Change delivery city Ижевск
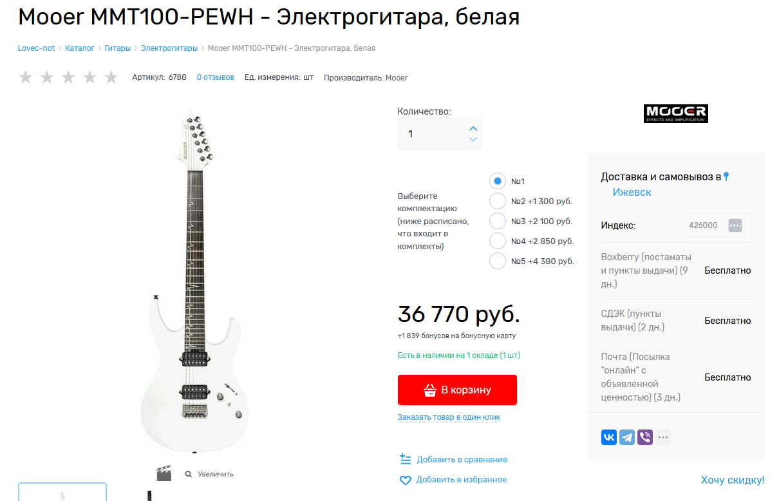779x501 pixels. [632, 192]
